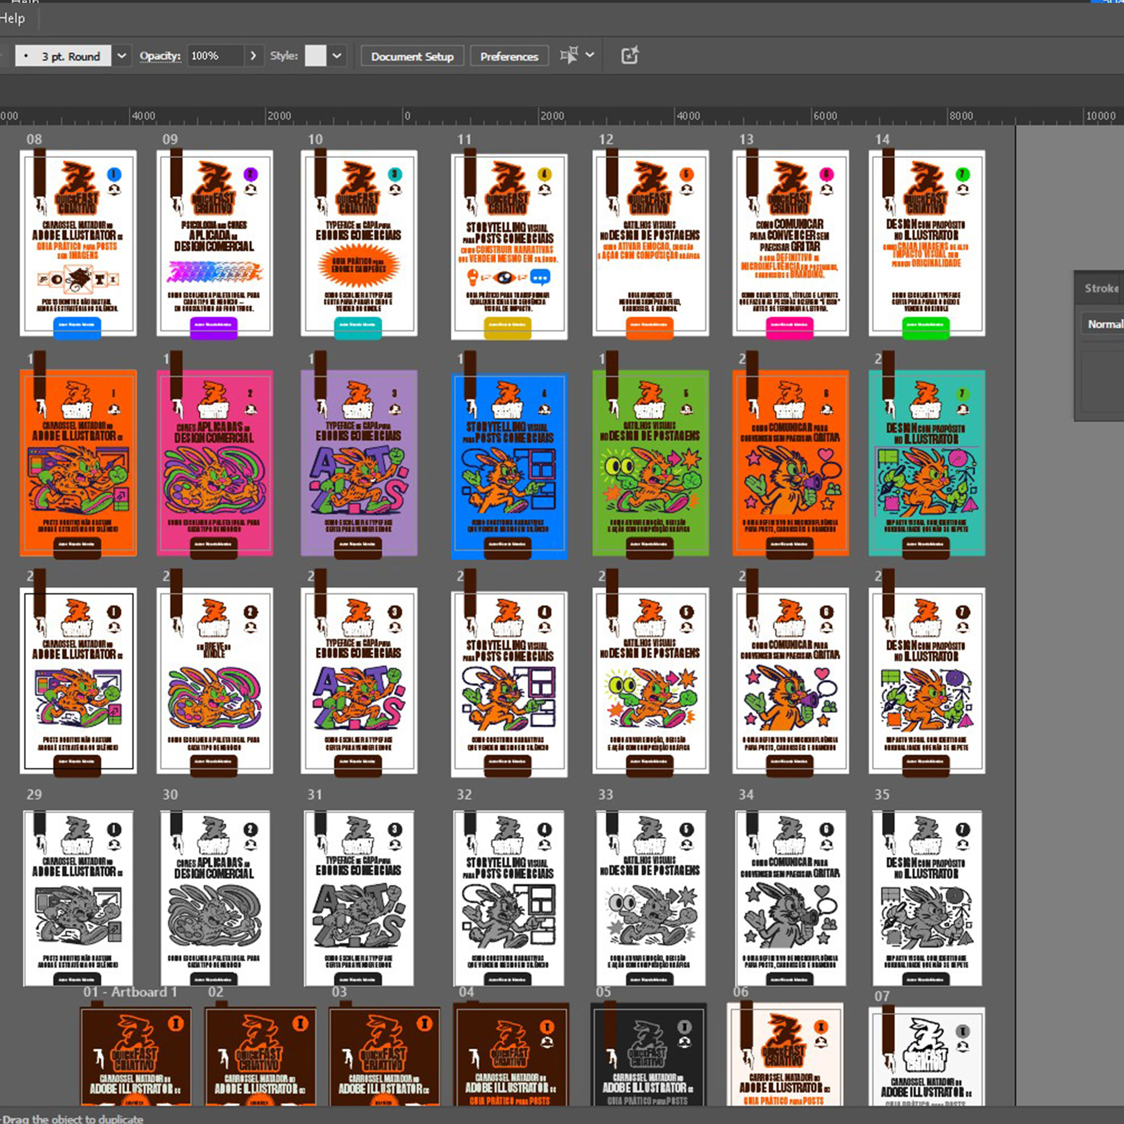Select the blue Storytelling Visual artboard

tap(509, 465)
